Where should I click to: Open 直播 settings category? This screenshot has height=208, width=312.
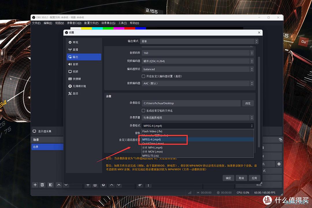[84, 50]
